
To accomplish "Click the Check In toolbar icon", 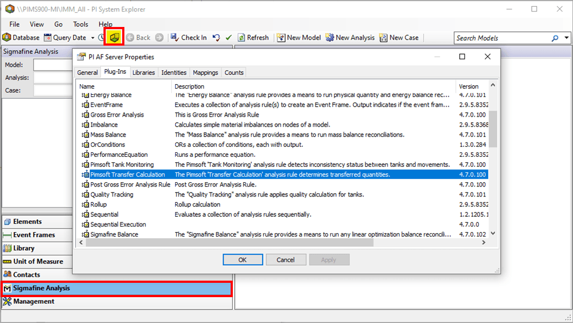I will pos(174,37).
